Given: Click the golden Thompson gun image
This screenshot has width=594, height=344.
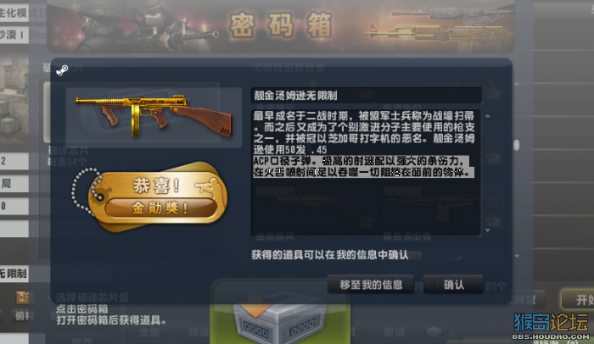Looking at the screenshot, I should 154,116.
